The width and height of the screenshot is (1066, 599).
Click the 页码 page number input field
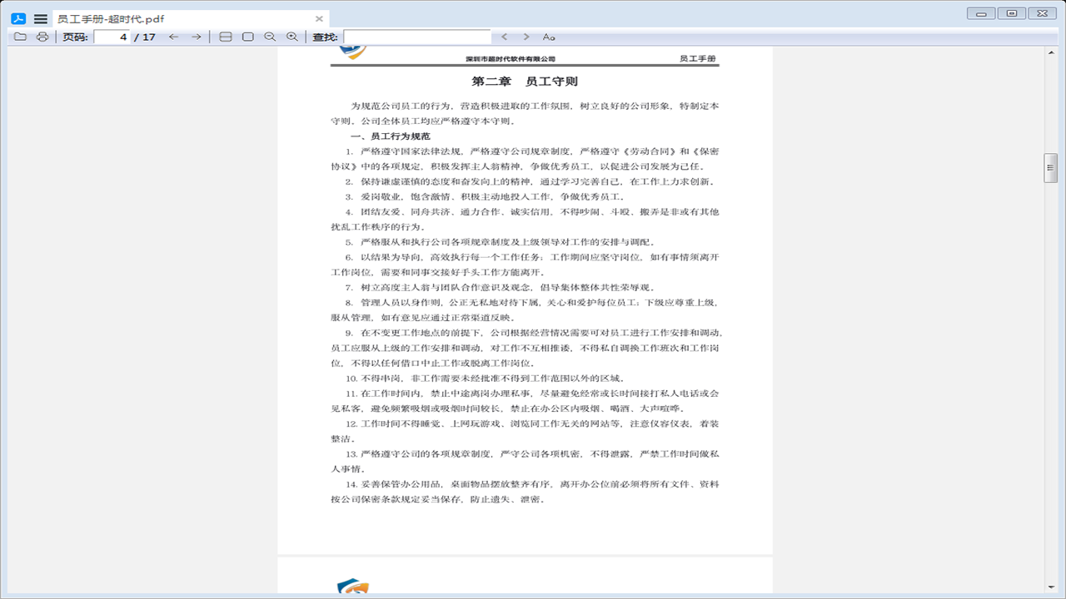(110, 37)
